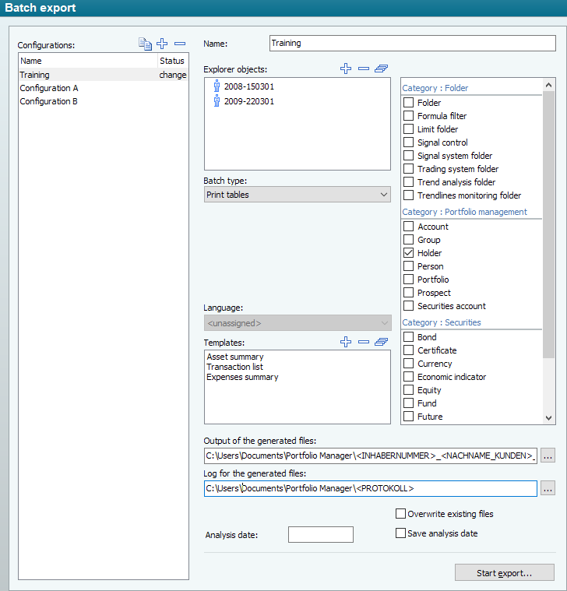This screenshot has height=591, width=567.
Task: Click the Start export button
Action: click(504, 573)
